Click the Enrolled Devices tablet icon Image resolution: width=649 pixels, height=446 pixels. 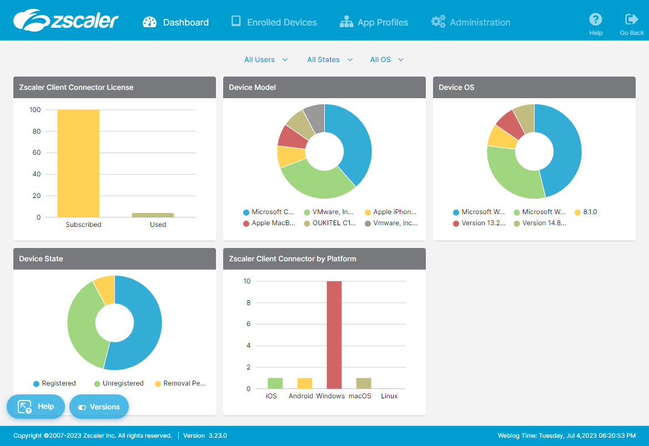pos(236,22)
